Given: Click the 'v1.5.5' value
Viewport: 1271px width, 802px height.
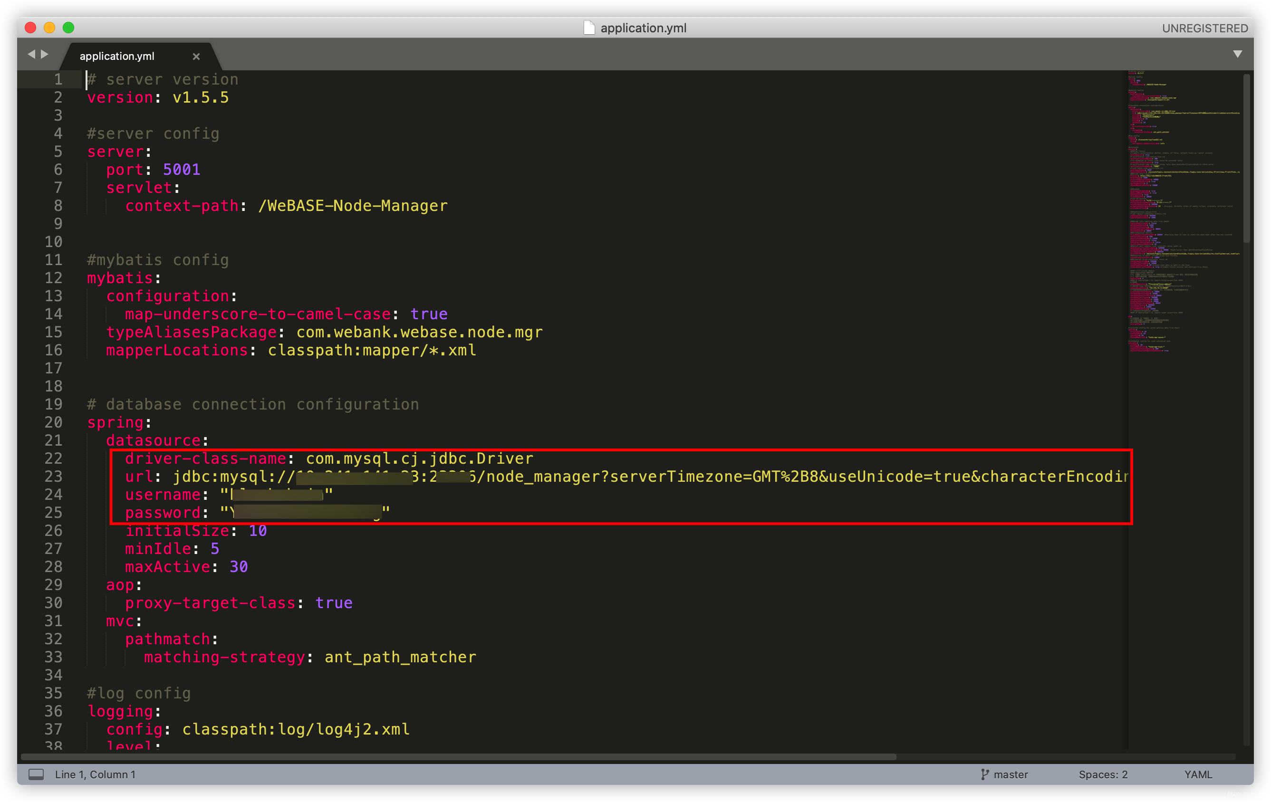Looking at the screenshot, I should pos(201,97).
